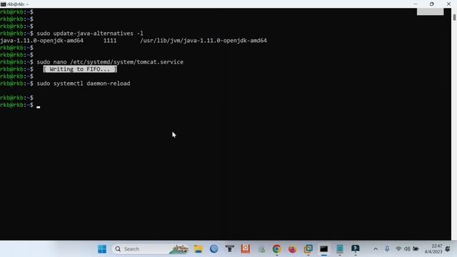Open the Wi-Fi network tray icon
This screenshot has height=257, width=457.
click(x=398, y=249)
